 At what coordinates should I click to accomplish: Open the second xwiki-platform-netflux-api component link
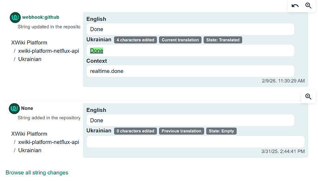click(48, 142)
